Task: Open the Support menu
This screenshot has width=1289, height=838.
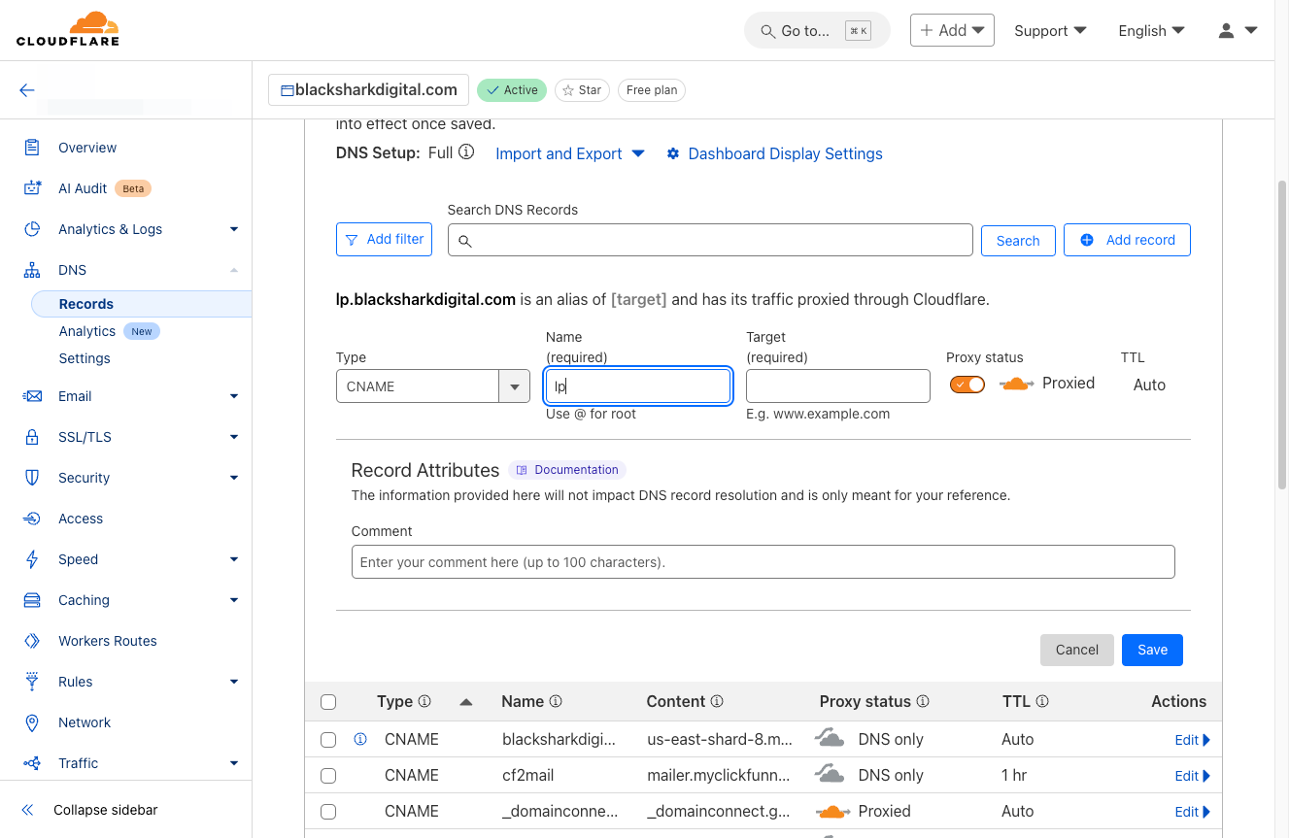Action: [1050, 30]
